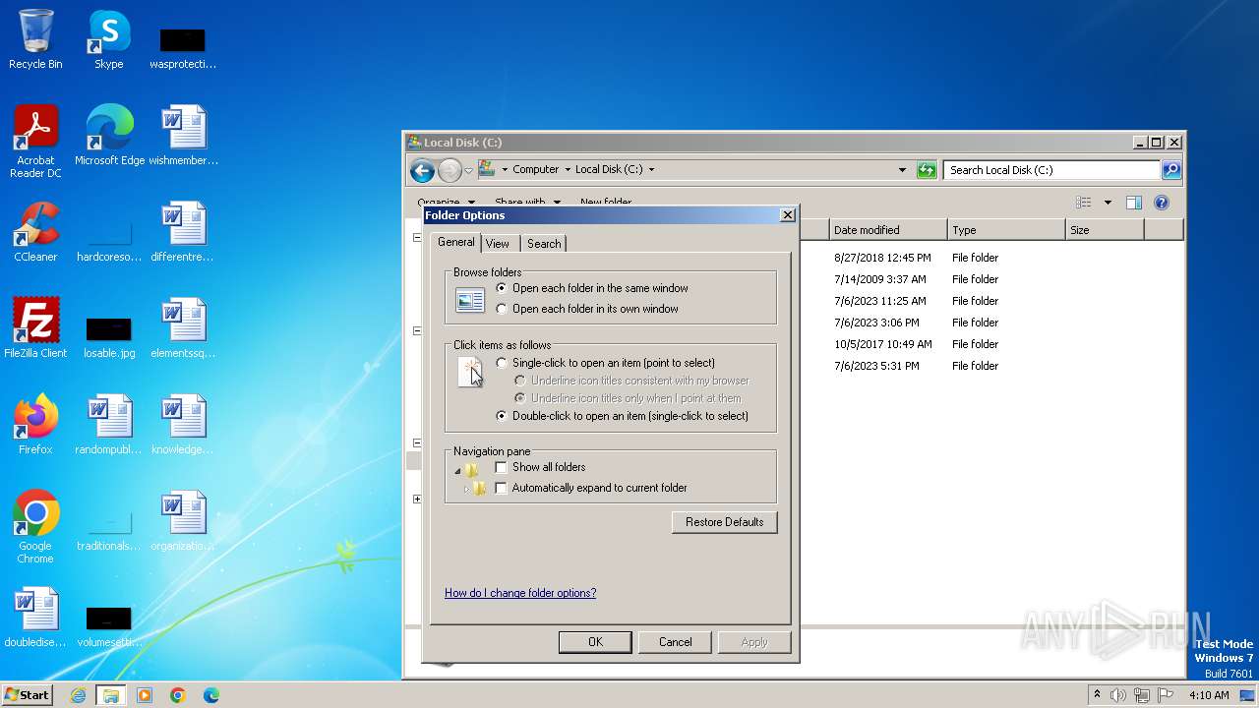Click the Explorer back navigation arrow
Image resolution: width=1259 pixels, height=708 pixels.
[x=422, y=170]
